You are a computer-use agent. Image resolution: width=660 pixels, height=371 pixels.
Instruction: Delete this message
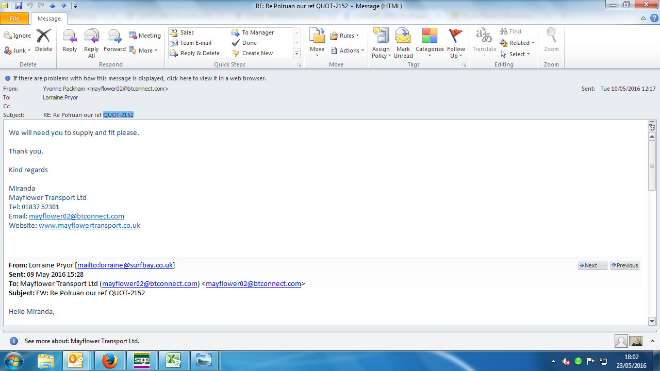pos(43,41)
